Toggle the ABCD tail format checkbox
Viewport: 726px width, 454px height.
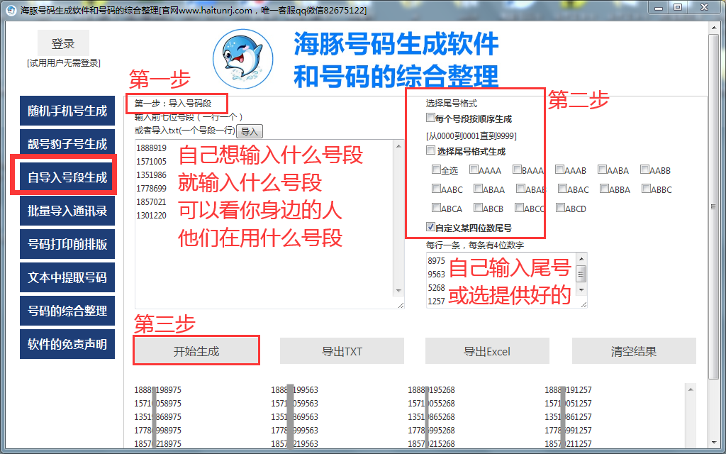coord(561,209)
